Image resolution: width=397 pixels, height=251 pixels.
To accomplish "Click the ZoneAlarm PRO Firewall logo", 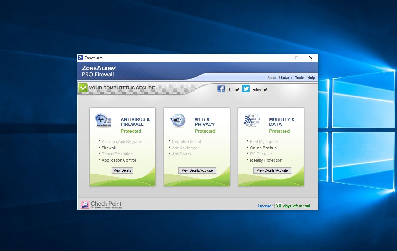I will coord(99,71).
